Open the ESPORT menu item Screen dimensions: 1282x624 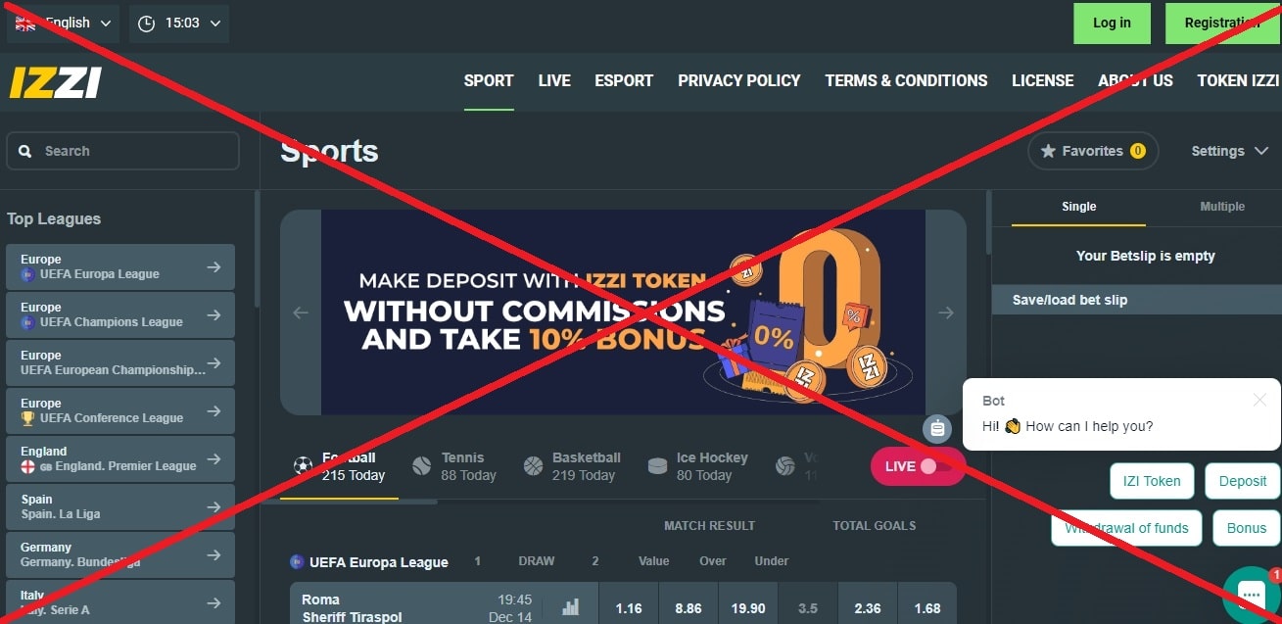(624, 80)
